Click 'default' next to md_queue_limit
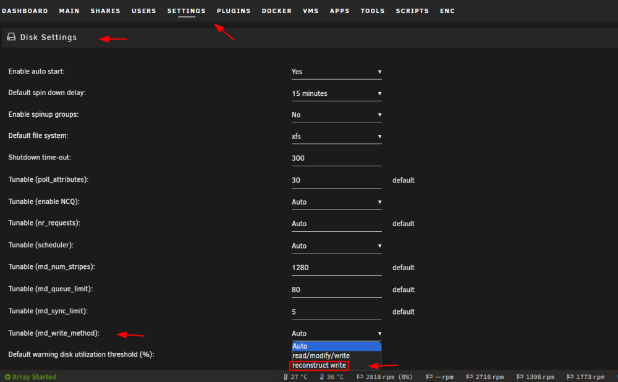The width and height of the screenshot is (618, 382). [403, 289]
